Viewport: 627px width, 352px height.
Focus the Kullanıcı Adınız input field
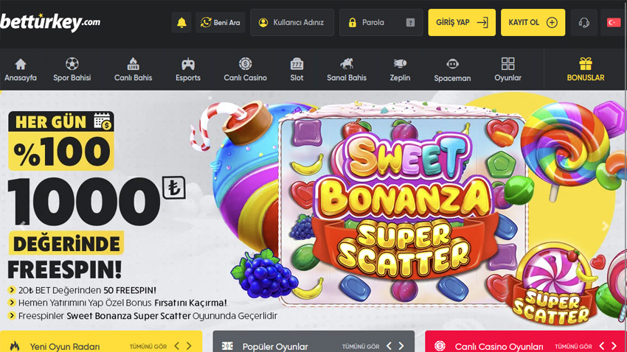coord(298,23)
